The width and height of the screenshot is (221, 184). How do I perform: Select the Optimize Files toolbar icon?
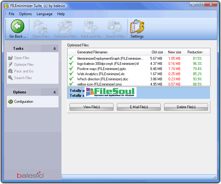coord(65,27)
